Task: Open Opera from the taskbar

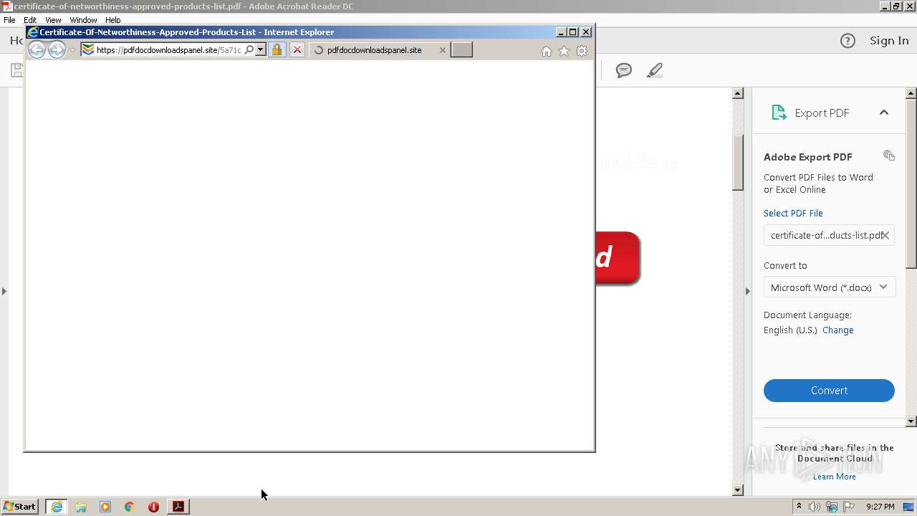Action: coord(153,507)
